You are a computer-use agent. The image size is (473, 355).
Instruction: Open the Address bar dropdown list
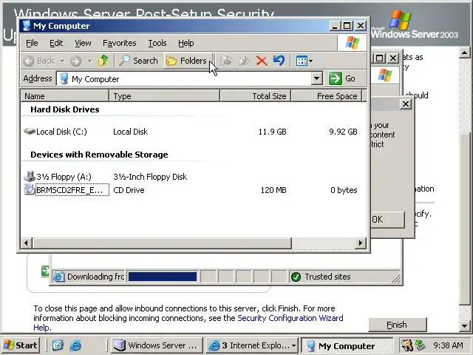316,79
